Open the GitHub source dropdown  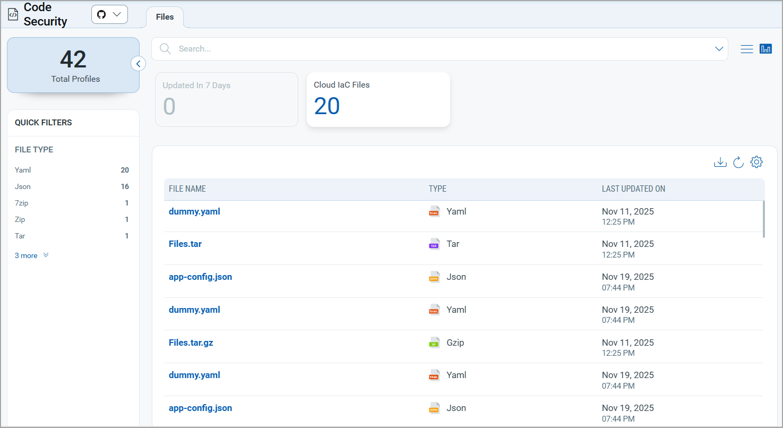tap(109, 14)
